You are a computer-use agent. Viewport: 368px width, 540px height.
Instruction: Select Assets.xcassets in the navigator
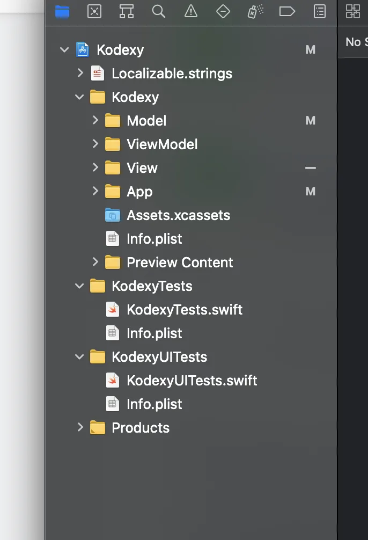pos(178,215)
